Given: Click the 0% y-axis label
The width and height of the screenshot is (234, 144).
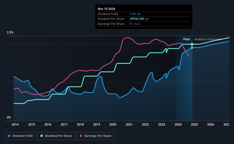Looking at the screenshot, I should point(9,117).
